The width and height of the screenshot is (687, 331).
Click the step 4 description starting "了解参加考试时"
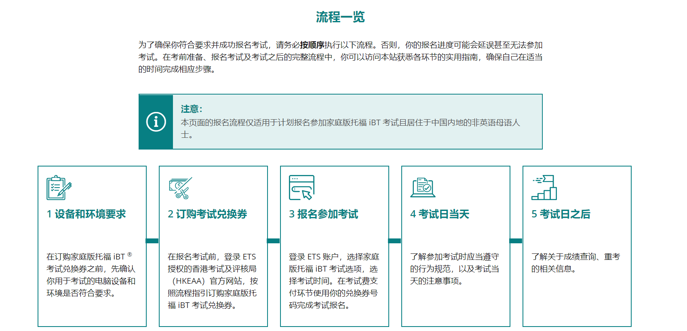pyautogui.click(x=455, y=269)
